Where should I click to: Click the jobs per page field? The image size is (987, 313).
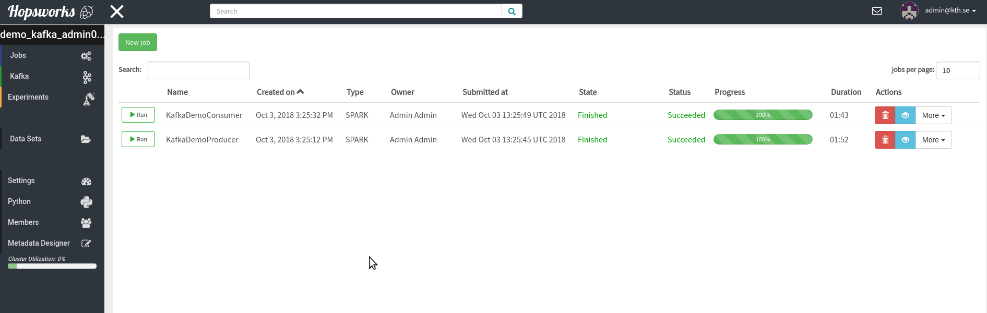point(958,70)
